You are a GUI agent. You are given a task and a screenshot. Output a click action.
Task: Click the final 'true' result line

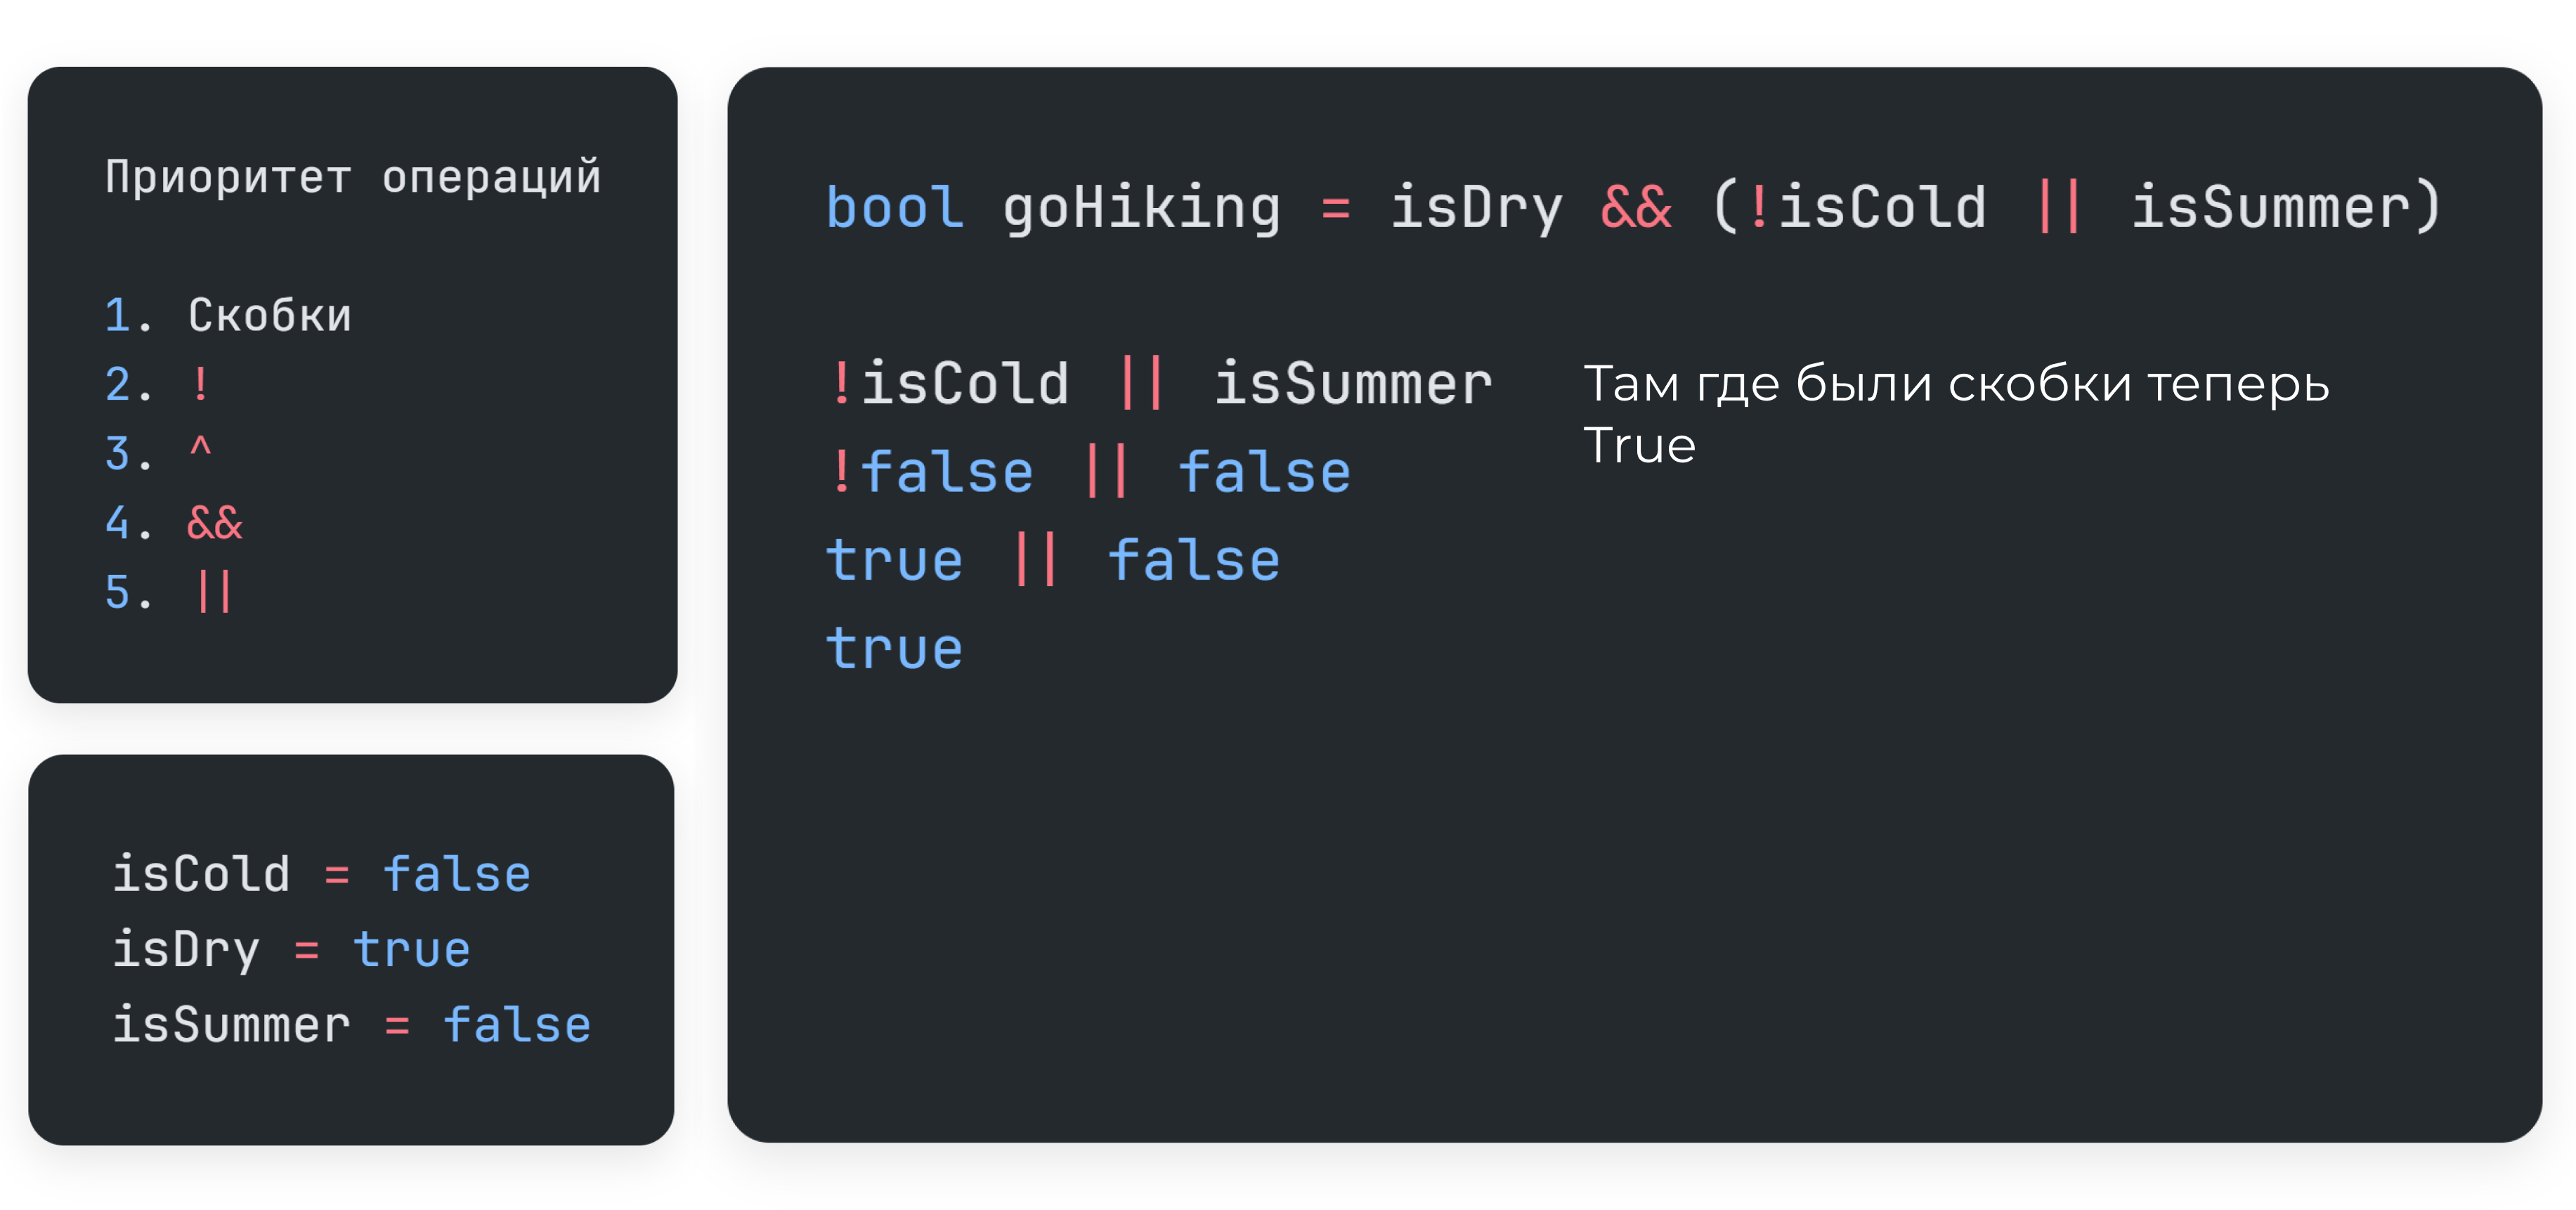pos(895,648)
